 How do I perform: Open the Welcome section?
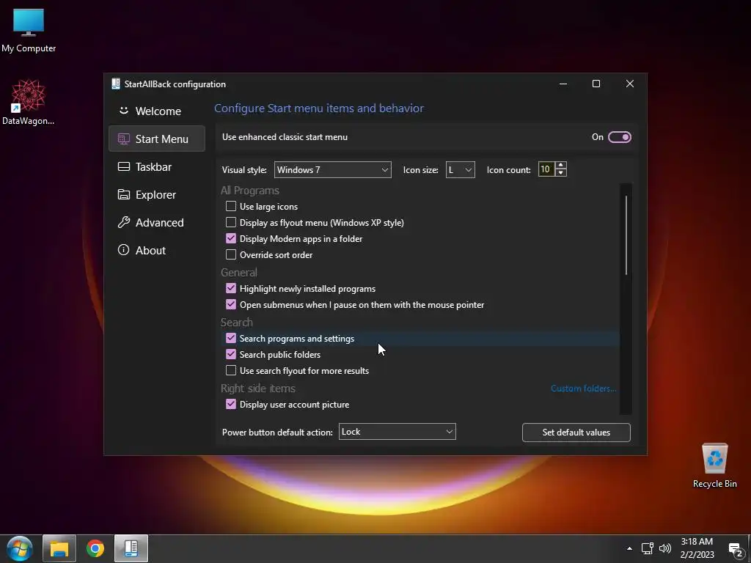[x=157, y=111]
